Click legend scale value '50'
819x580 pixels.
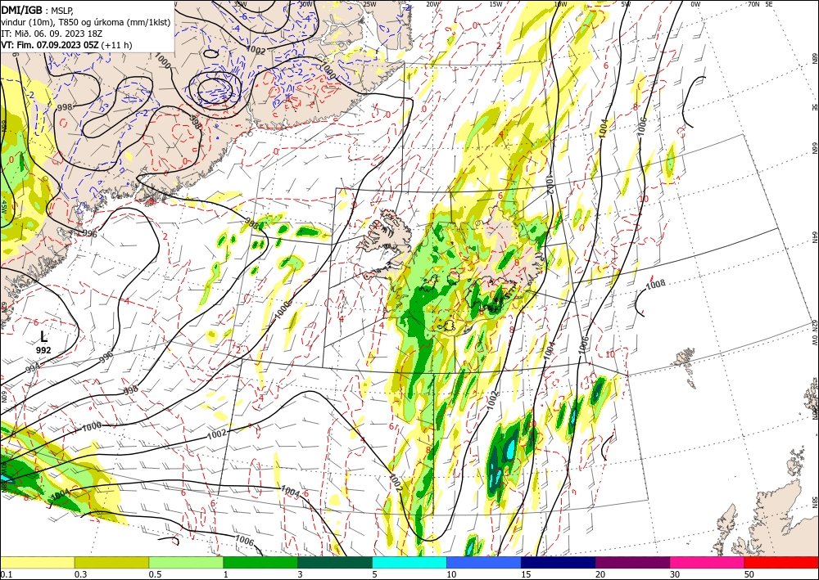click(749, 574)
